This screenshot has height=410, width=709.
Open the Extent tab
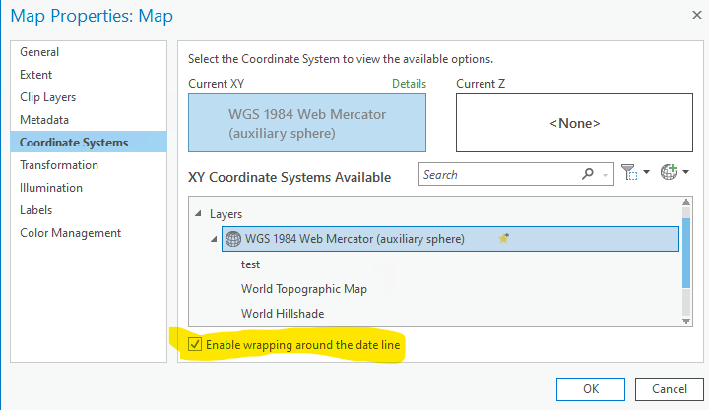click(x=36, y=75)
